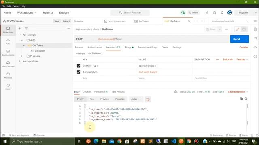Close the active GetToken tab
The image size is (259, 145).
pyautogui.click(x=189, y=21)
